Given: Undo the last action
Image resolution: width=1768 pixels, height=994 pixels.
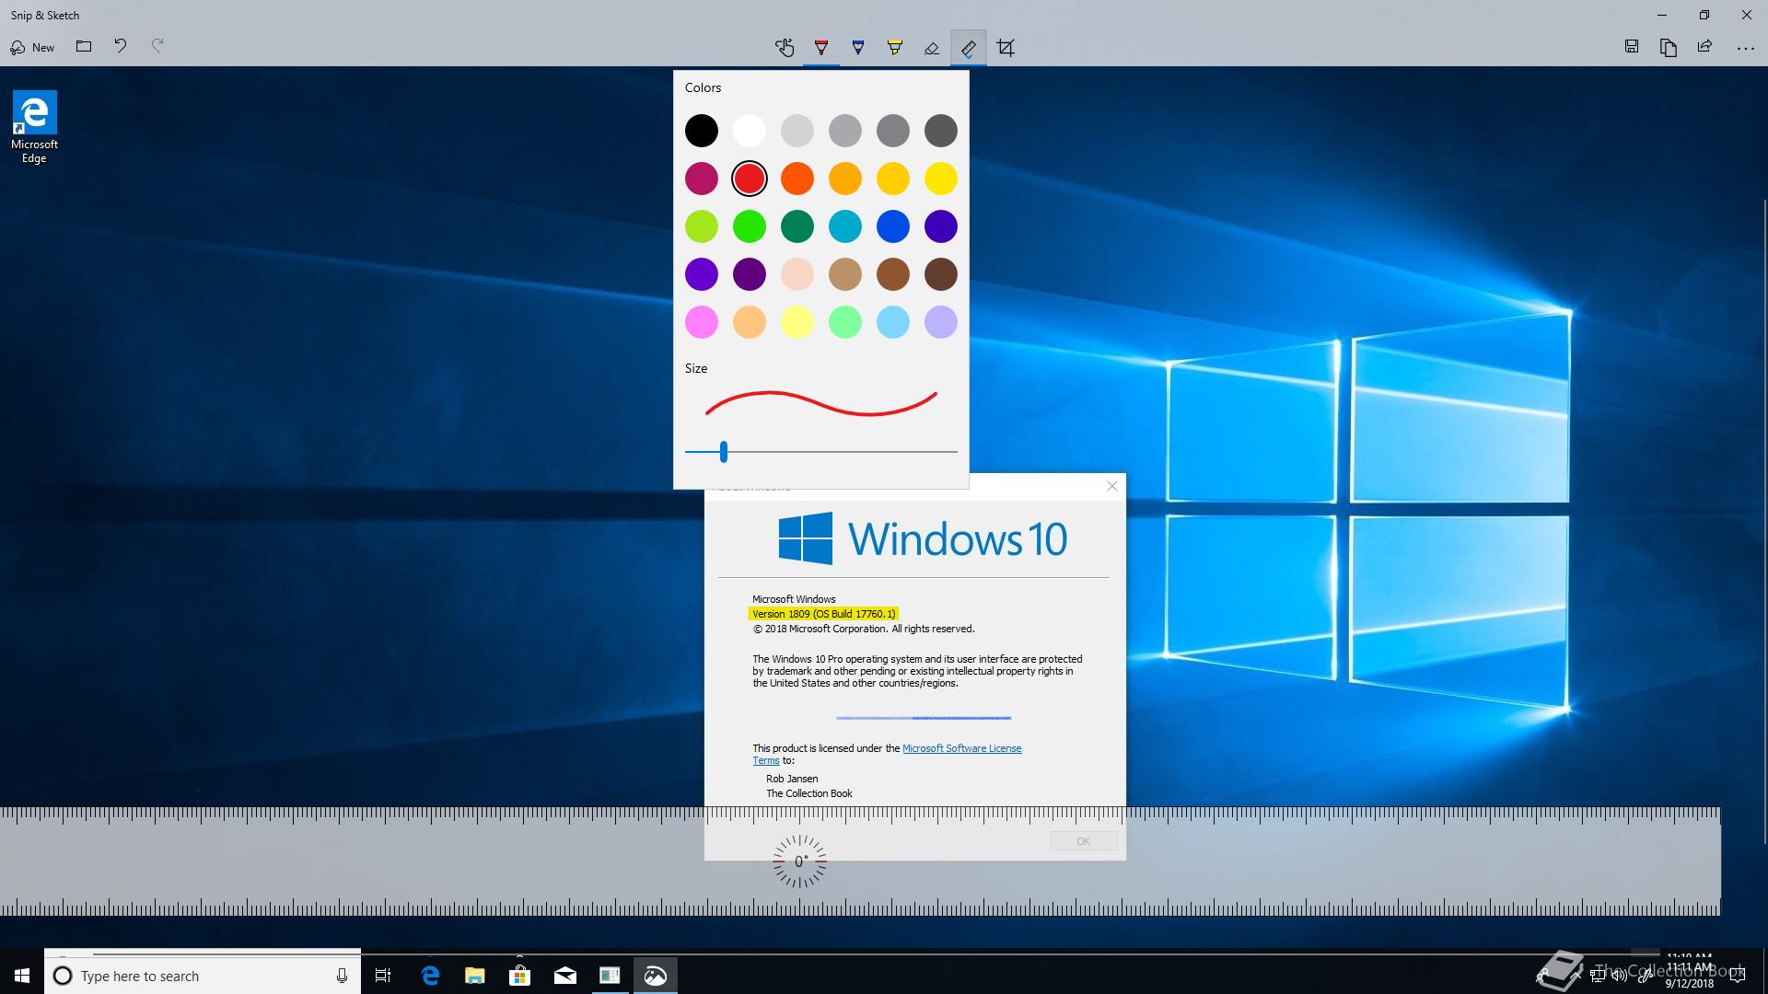Looking at the screenshot, I should pyautogui.click(x=121, y=46).
